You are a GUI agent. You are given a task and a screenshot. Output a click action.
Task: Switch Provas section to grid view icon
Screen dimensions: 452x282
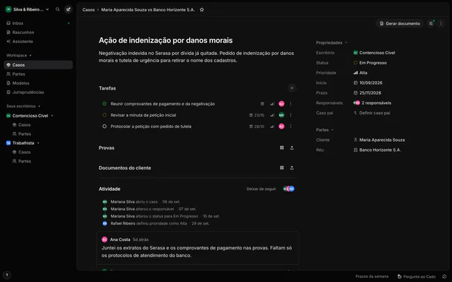click(x=282, y=147)
